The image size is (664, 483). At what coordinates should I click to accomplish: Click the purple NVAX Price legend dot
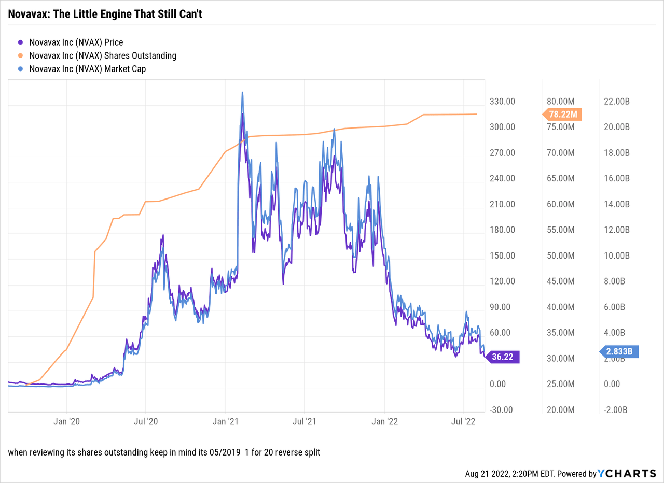(x=20, y=42)
